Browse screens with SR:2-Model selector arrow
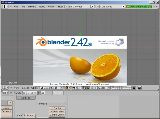The width and height of the screenshot is (160, 119). coord(66,7)
